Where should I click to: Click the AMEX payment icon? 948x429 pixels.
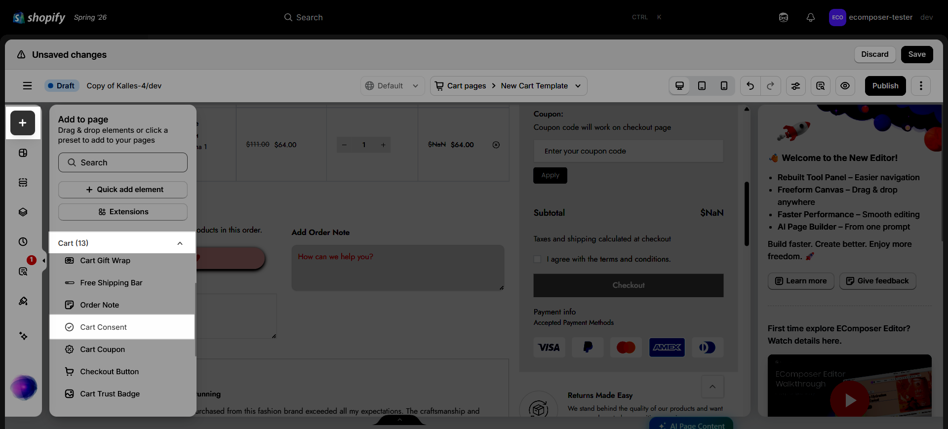[x=667, y=348]
